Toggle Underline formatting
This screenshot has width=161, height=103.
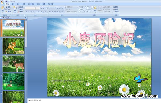click(31, 12)
